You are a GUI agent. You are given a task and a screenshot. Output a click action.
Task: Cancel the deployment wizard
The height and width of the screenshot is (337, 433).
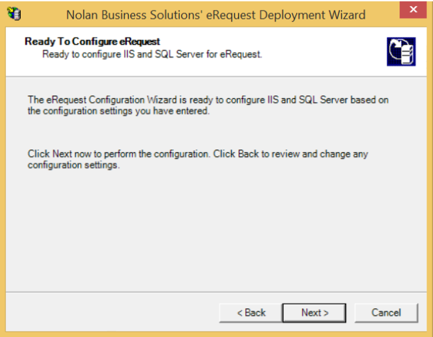click(386, 312)
